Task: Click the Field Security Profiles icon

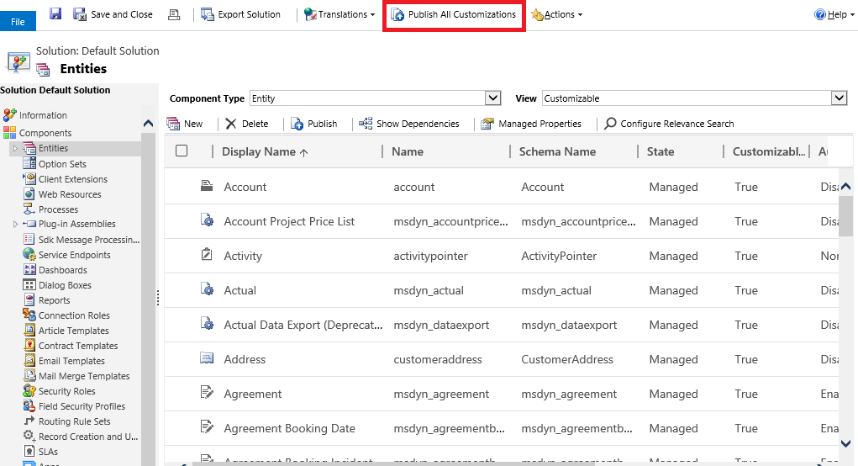Action: pos(29,405)
